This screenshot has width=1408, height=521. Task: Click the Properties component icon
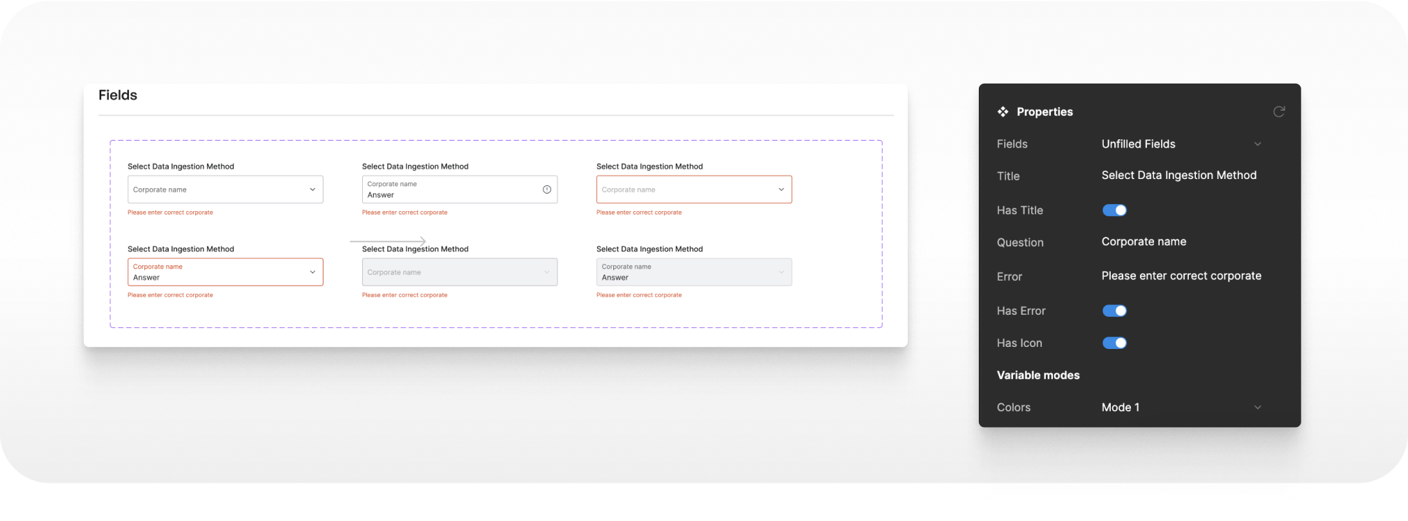point(1003,111)
